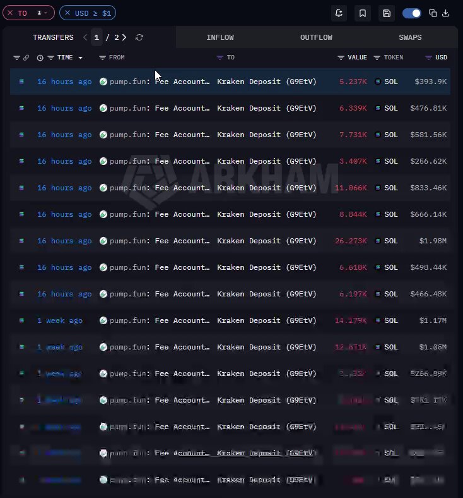Select the TRANSFERS tab
The image size is (463, 498).
[53, 37]
